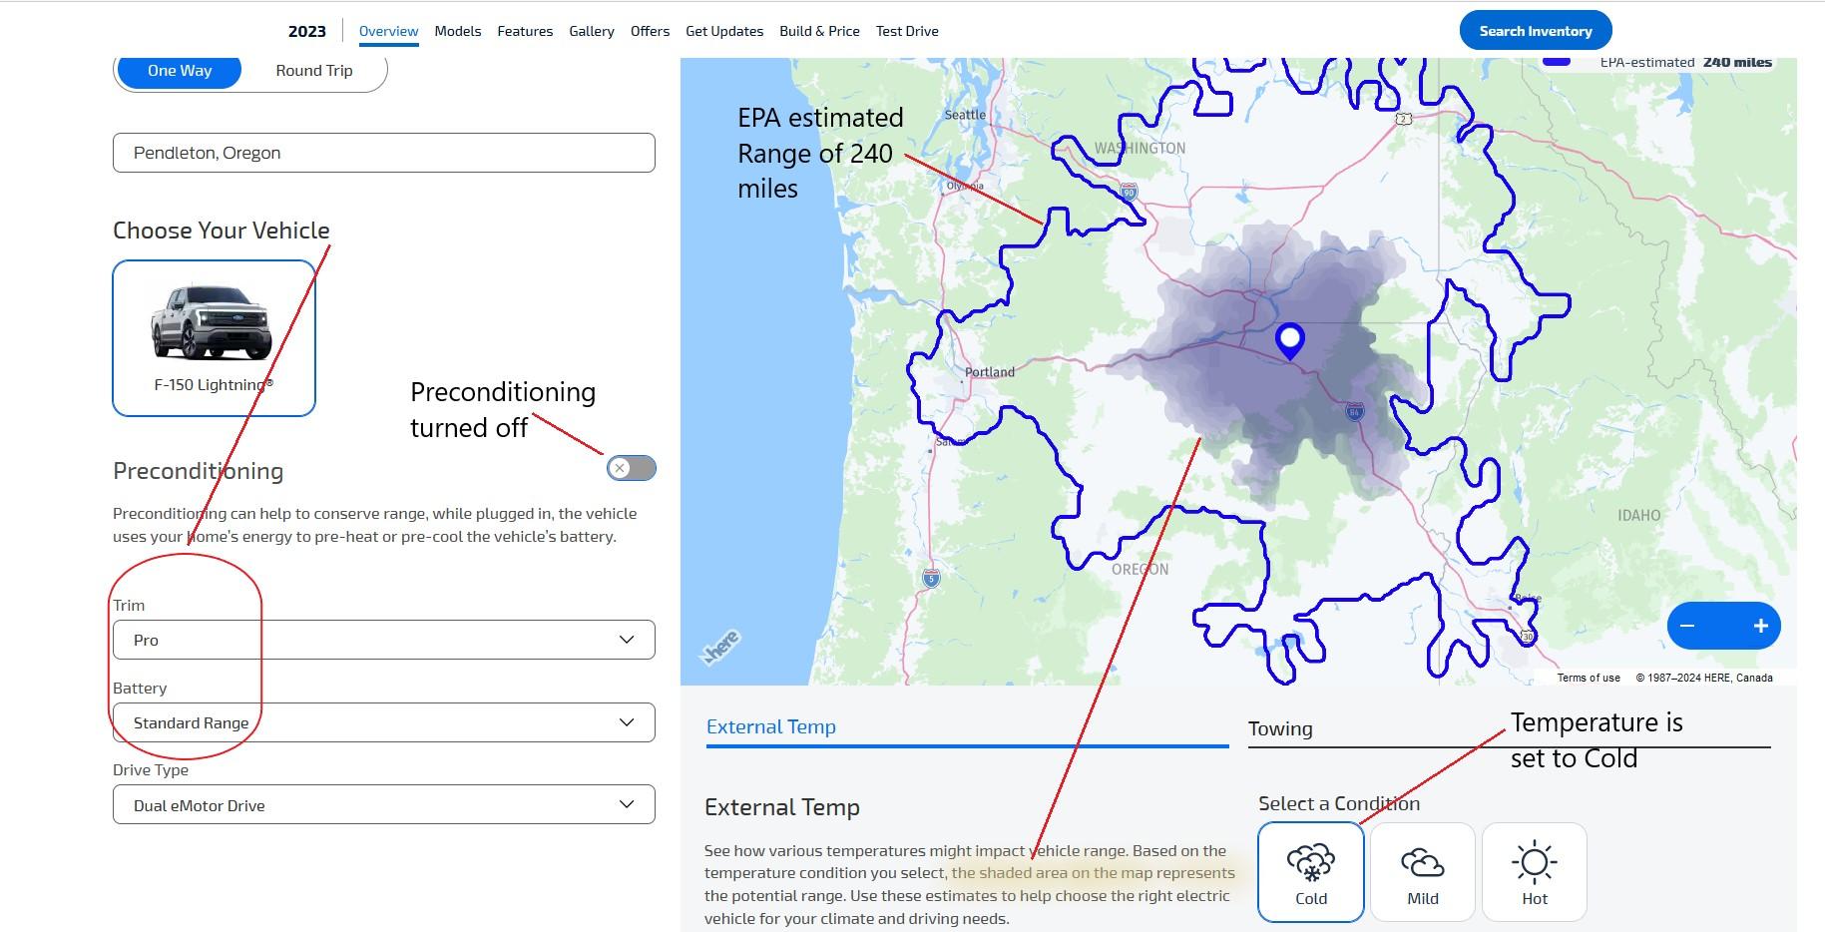The image size is (1825, 932).
Task: Open the Features nav tab
Action: 525,31
